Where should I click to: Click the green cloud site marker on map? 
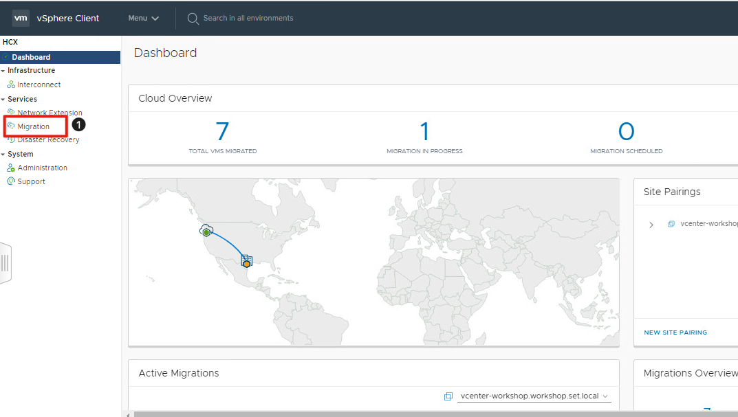[206, 232]
